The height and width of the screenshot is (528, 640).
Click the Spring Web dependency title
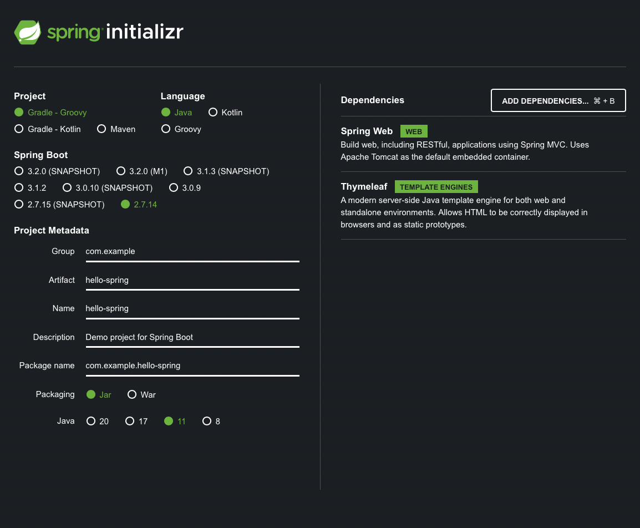click(x=367, y=131)
